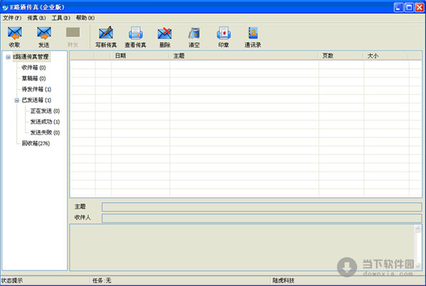Open the 工具 menu
The width and height of the screenshot is (426, 286).
(60, 17)
